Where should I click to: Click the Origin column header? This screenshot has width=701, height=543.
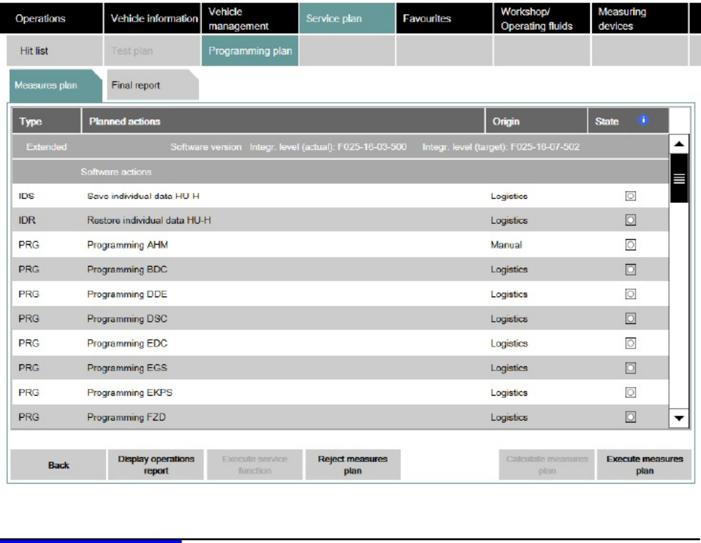pos(536,121)
